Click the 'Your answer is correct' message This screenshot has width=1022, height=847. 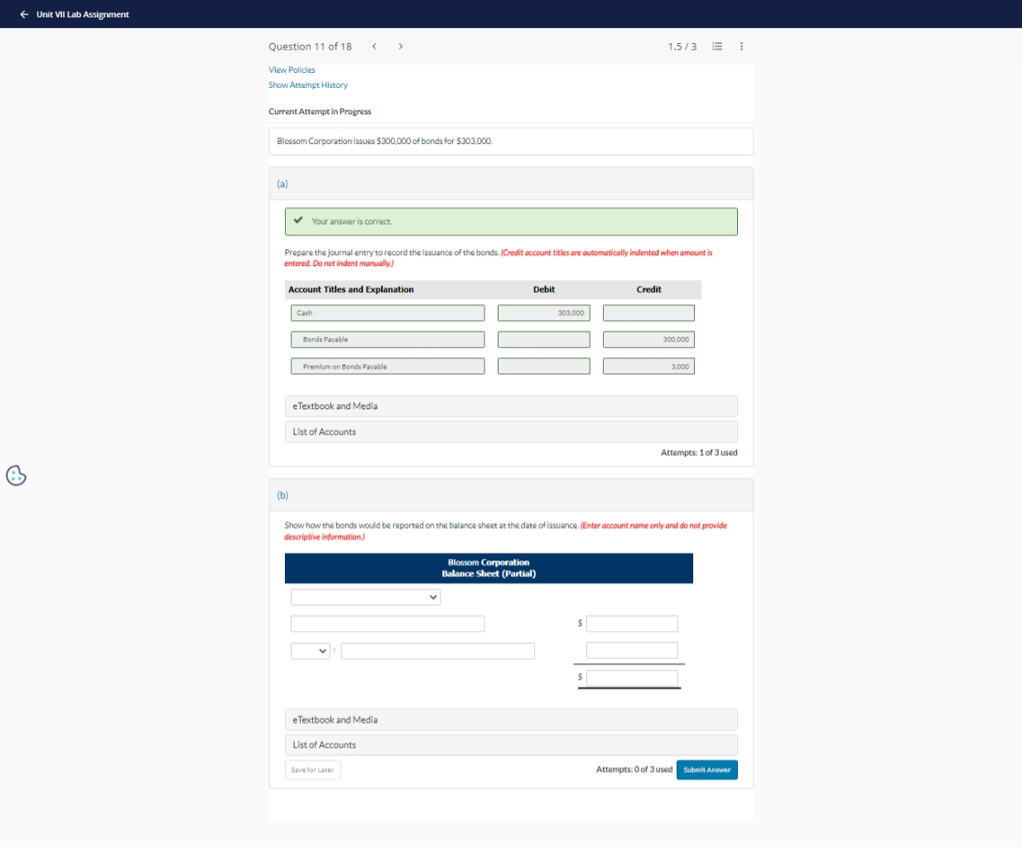pyautogui.click(x=511, y=221)
